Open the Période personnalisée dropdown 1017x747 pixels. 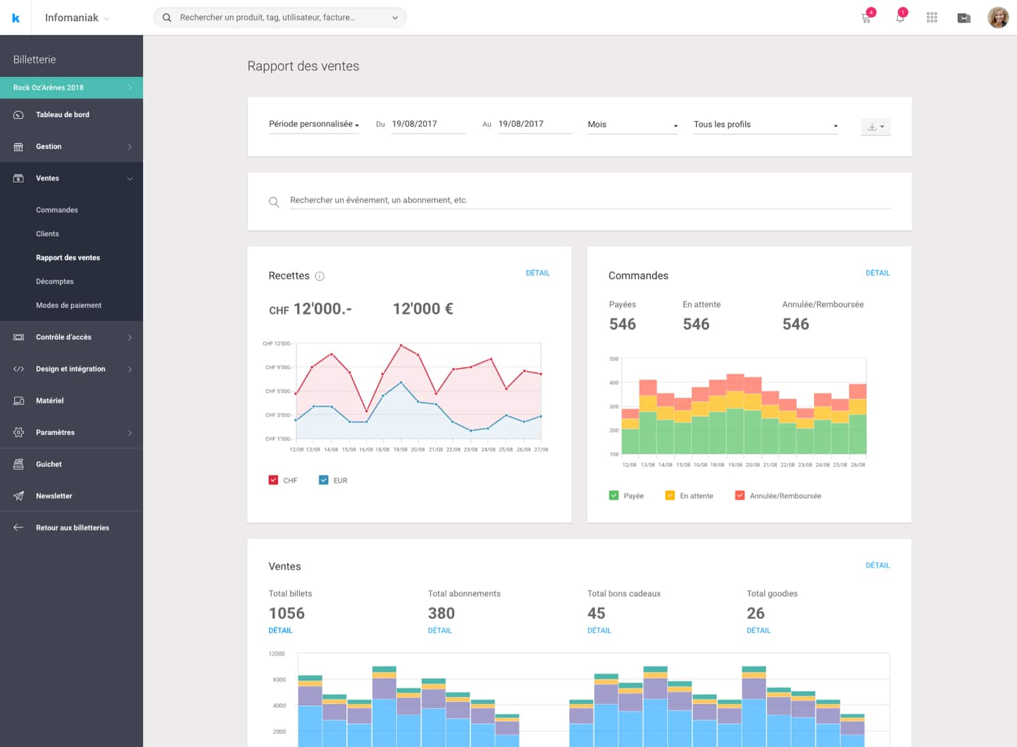click(x=314, y=124)
